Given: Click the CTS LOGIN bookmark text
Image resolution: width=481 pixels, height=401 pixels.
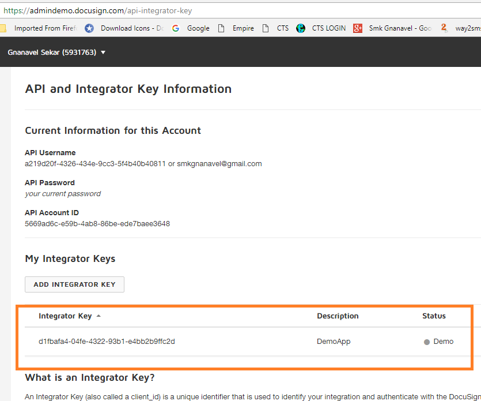Looking at the screenshot, I should [x=328, y=28].
